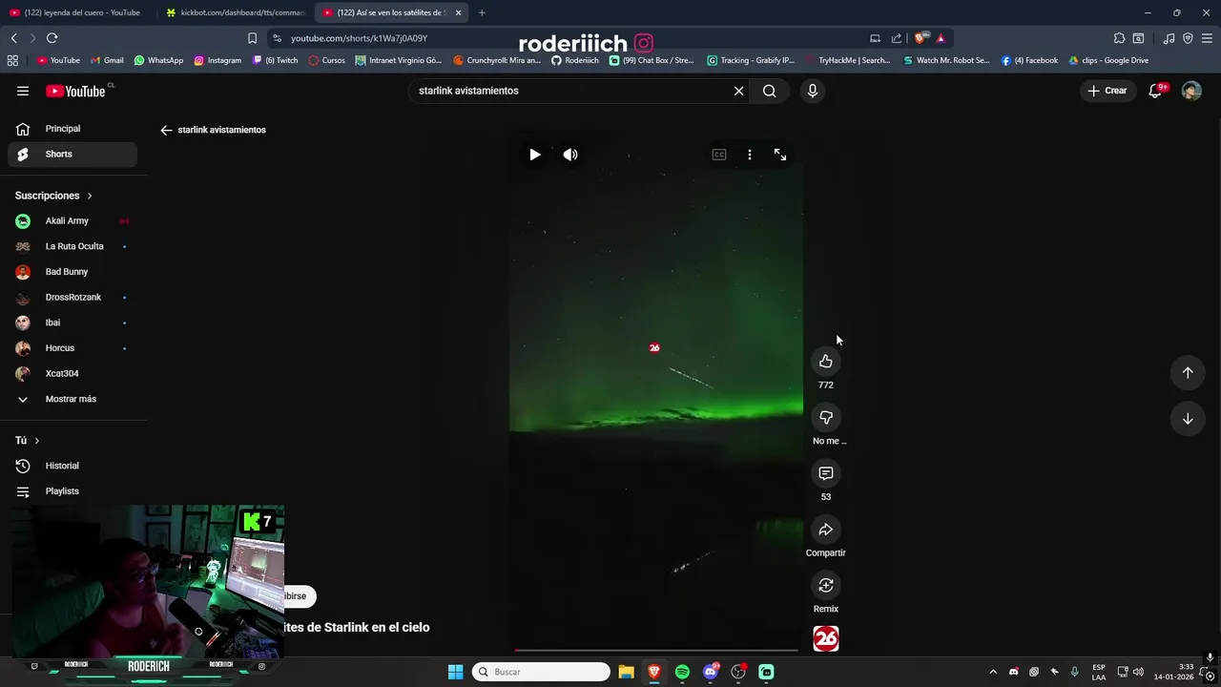Open Bad Bunny subscription
Screen dimensions: 1221x687
(72, 272)
